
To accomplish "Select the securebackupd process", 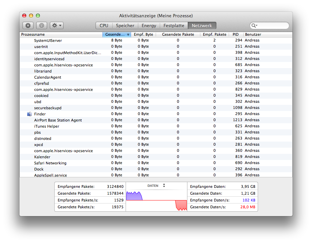I will [x=156, y=108].
